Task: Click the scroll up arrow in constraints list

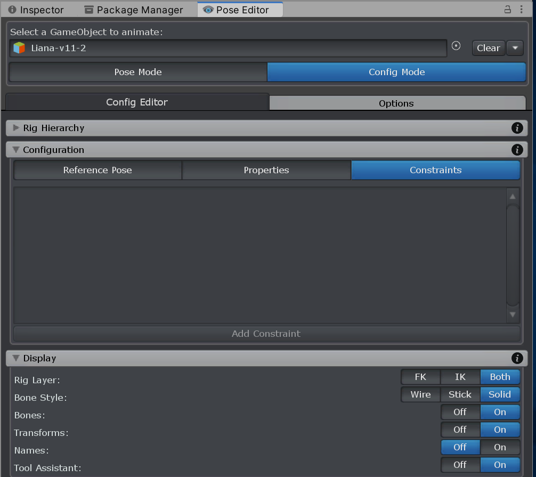Action: click(x=513, y=196)
